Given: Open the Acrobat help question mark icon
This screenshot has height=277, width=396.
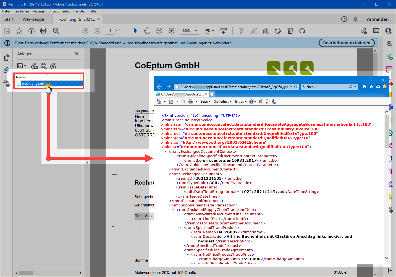Looking at the screenshot, I should pyautogui.click(x=344, y=19).
